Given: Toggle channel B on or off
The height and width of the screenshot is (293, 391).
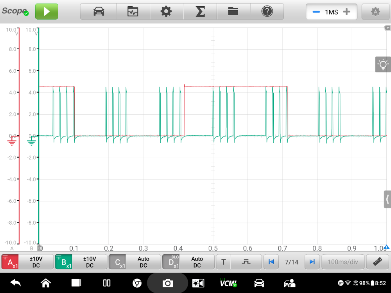Looking at the screenshot, I should (64, 262).
